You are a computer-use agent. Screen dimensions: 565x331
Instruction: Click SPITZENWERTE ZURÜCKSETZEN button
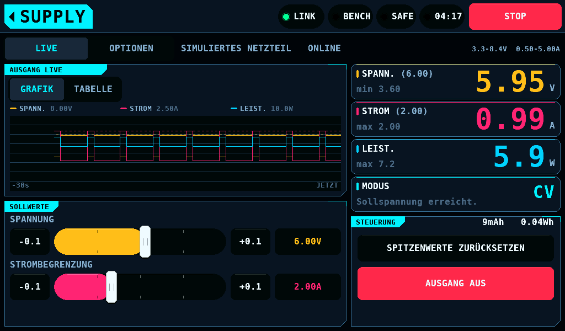455,248
